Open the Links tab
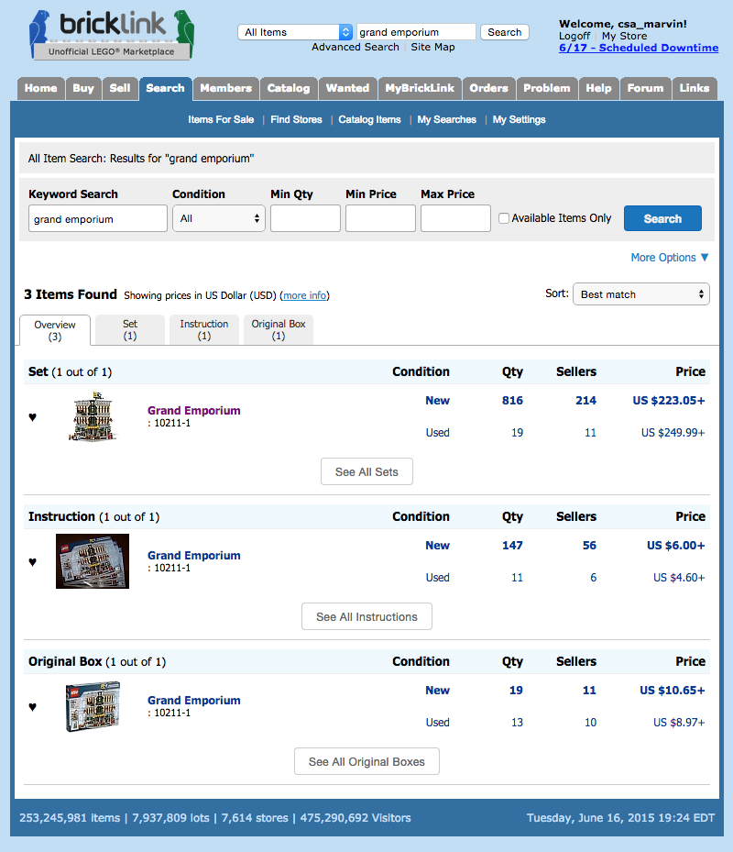 click(695, 88)
